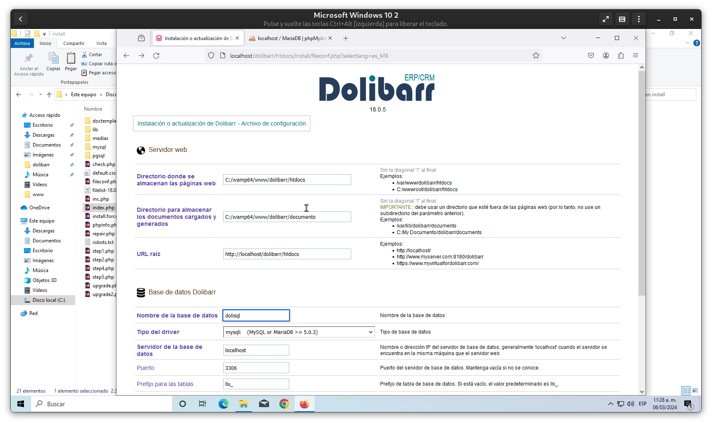Expand the Tipo del driver dropdown

click(x=299, y=332)
